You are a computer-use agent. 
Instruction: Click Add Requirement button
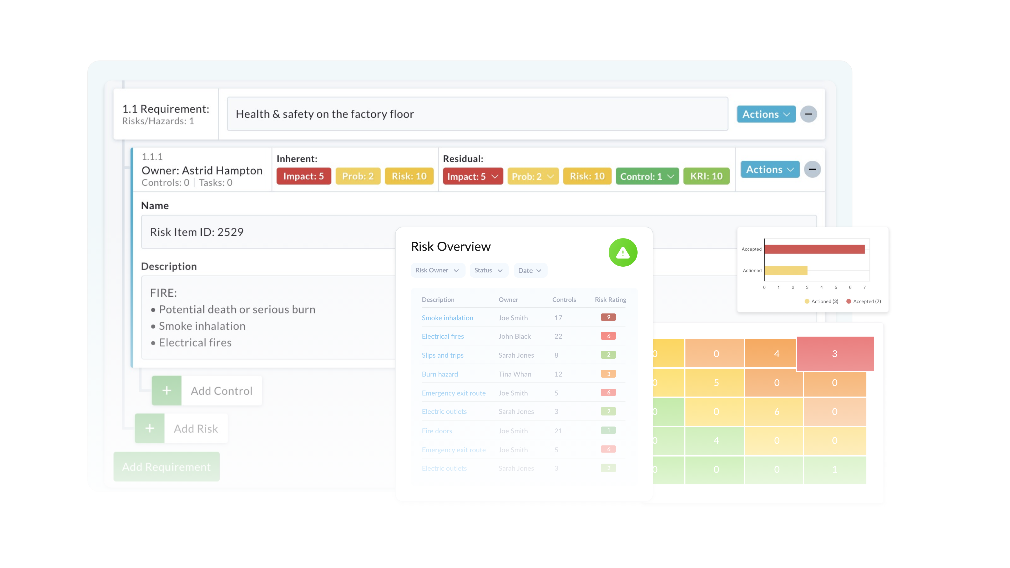[x=167, y=466]
